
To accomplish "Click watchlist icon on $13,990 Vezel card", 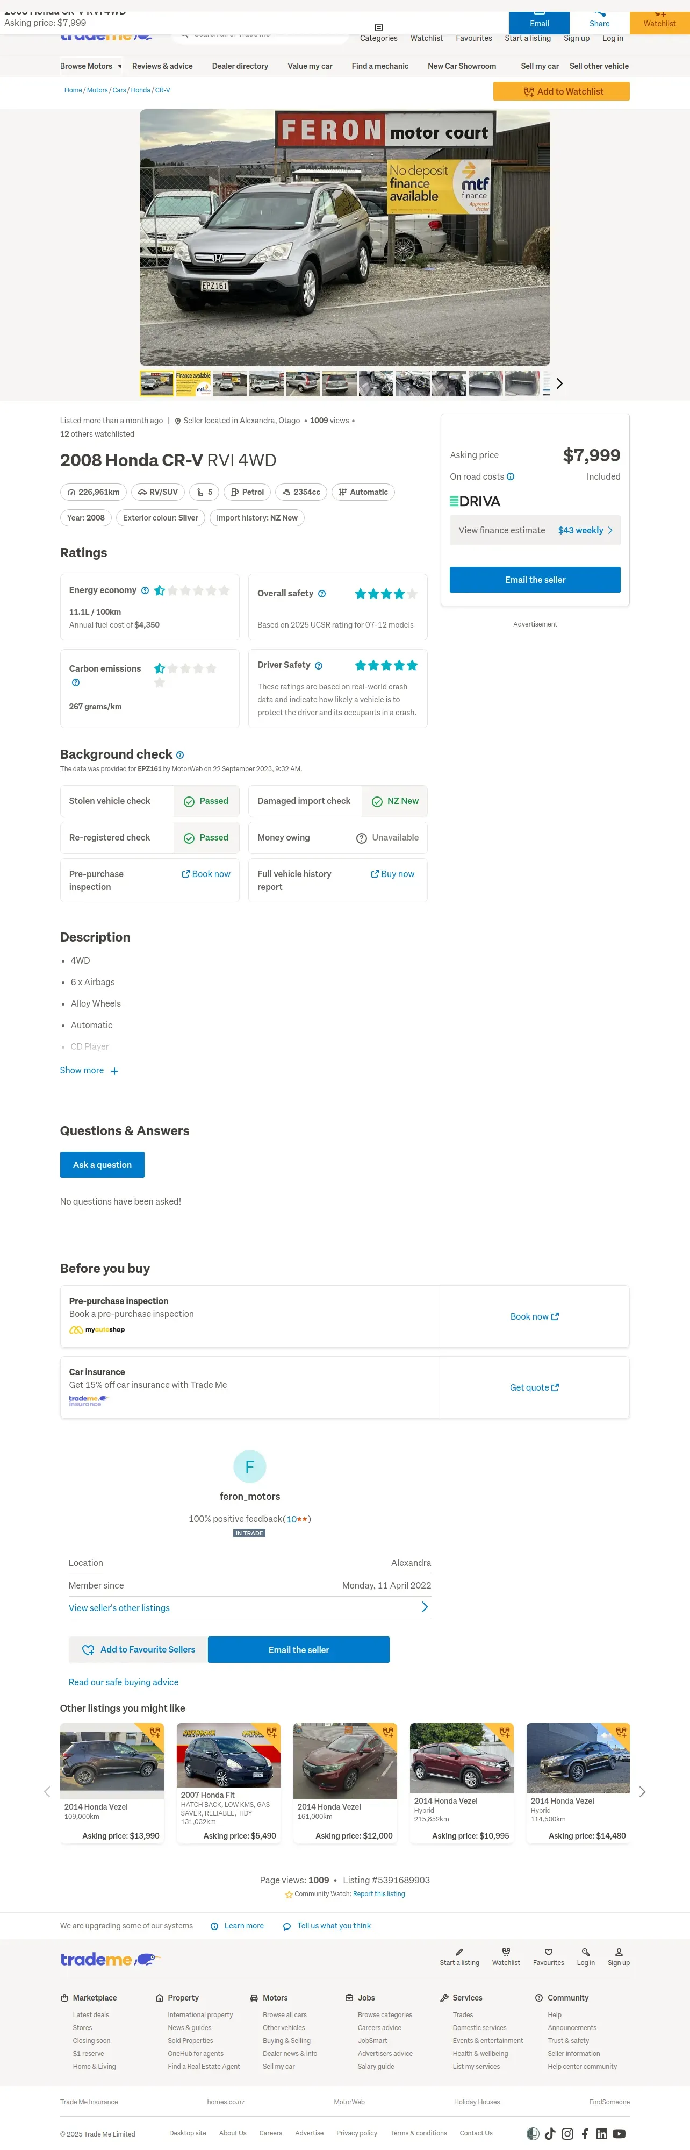I will click(154, 1732).
